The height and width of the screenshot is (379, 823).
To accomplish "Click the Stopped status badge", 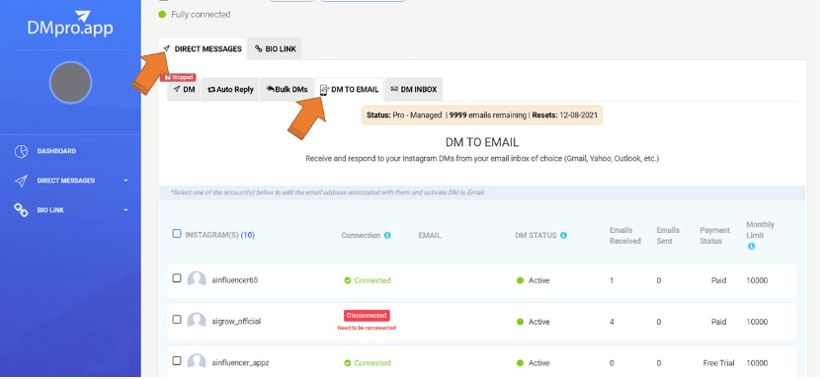I will coord(178,77).
